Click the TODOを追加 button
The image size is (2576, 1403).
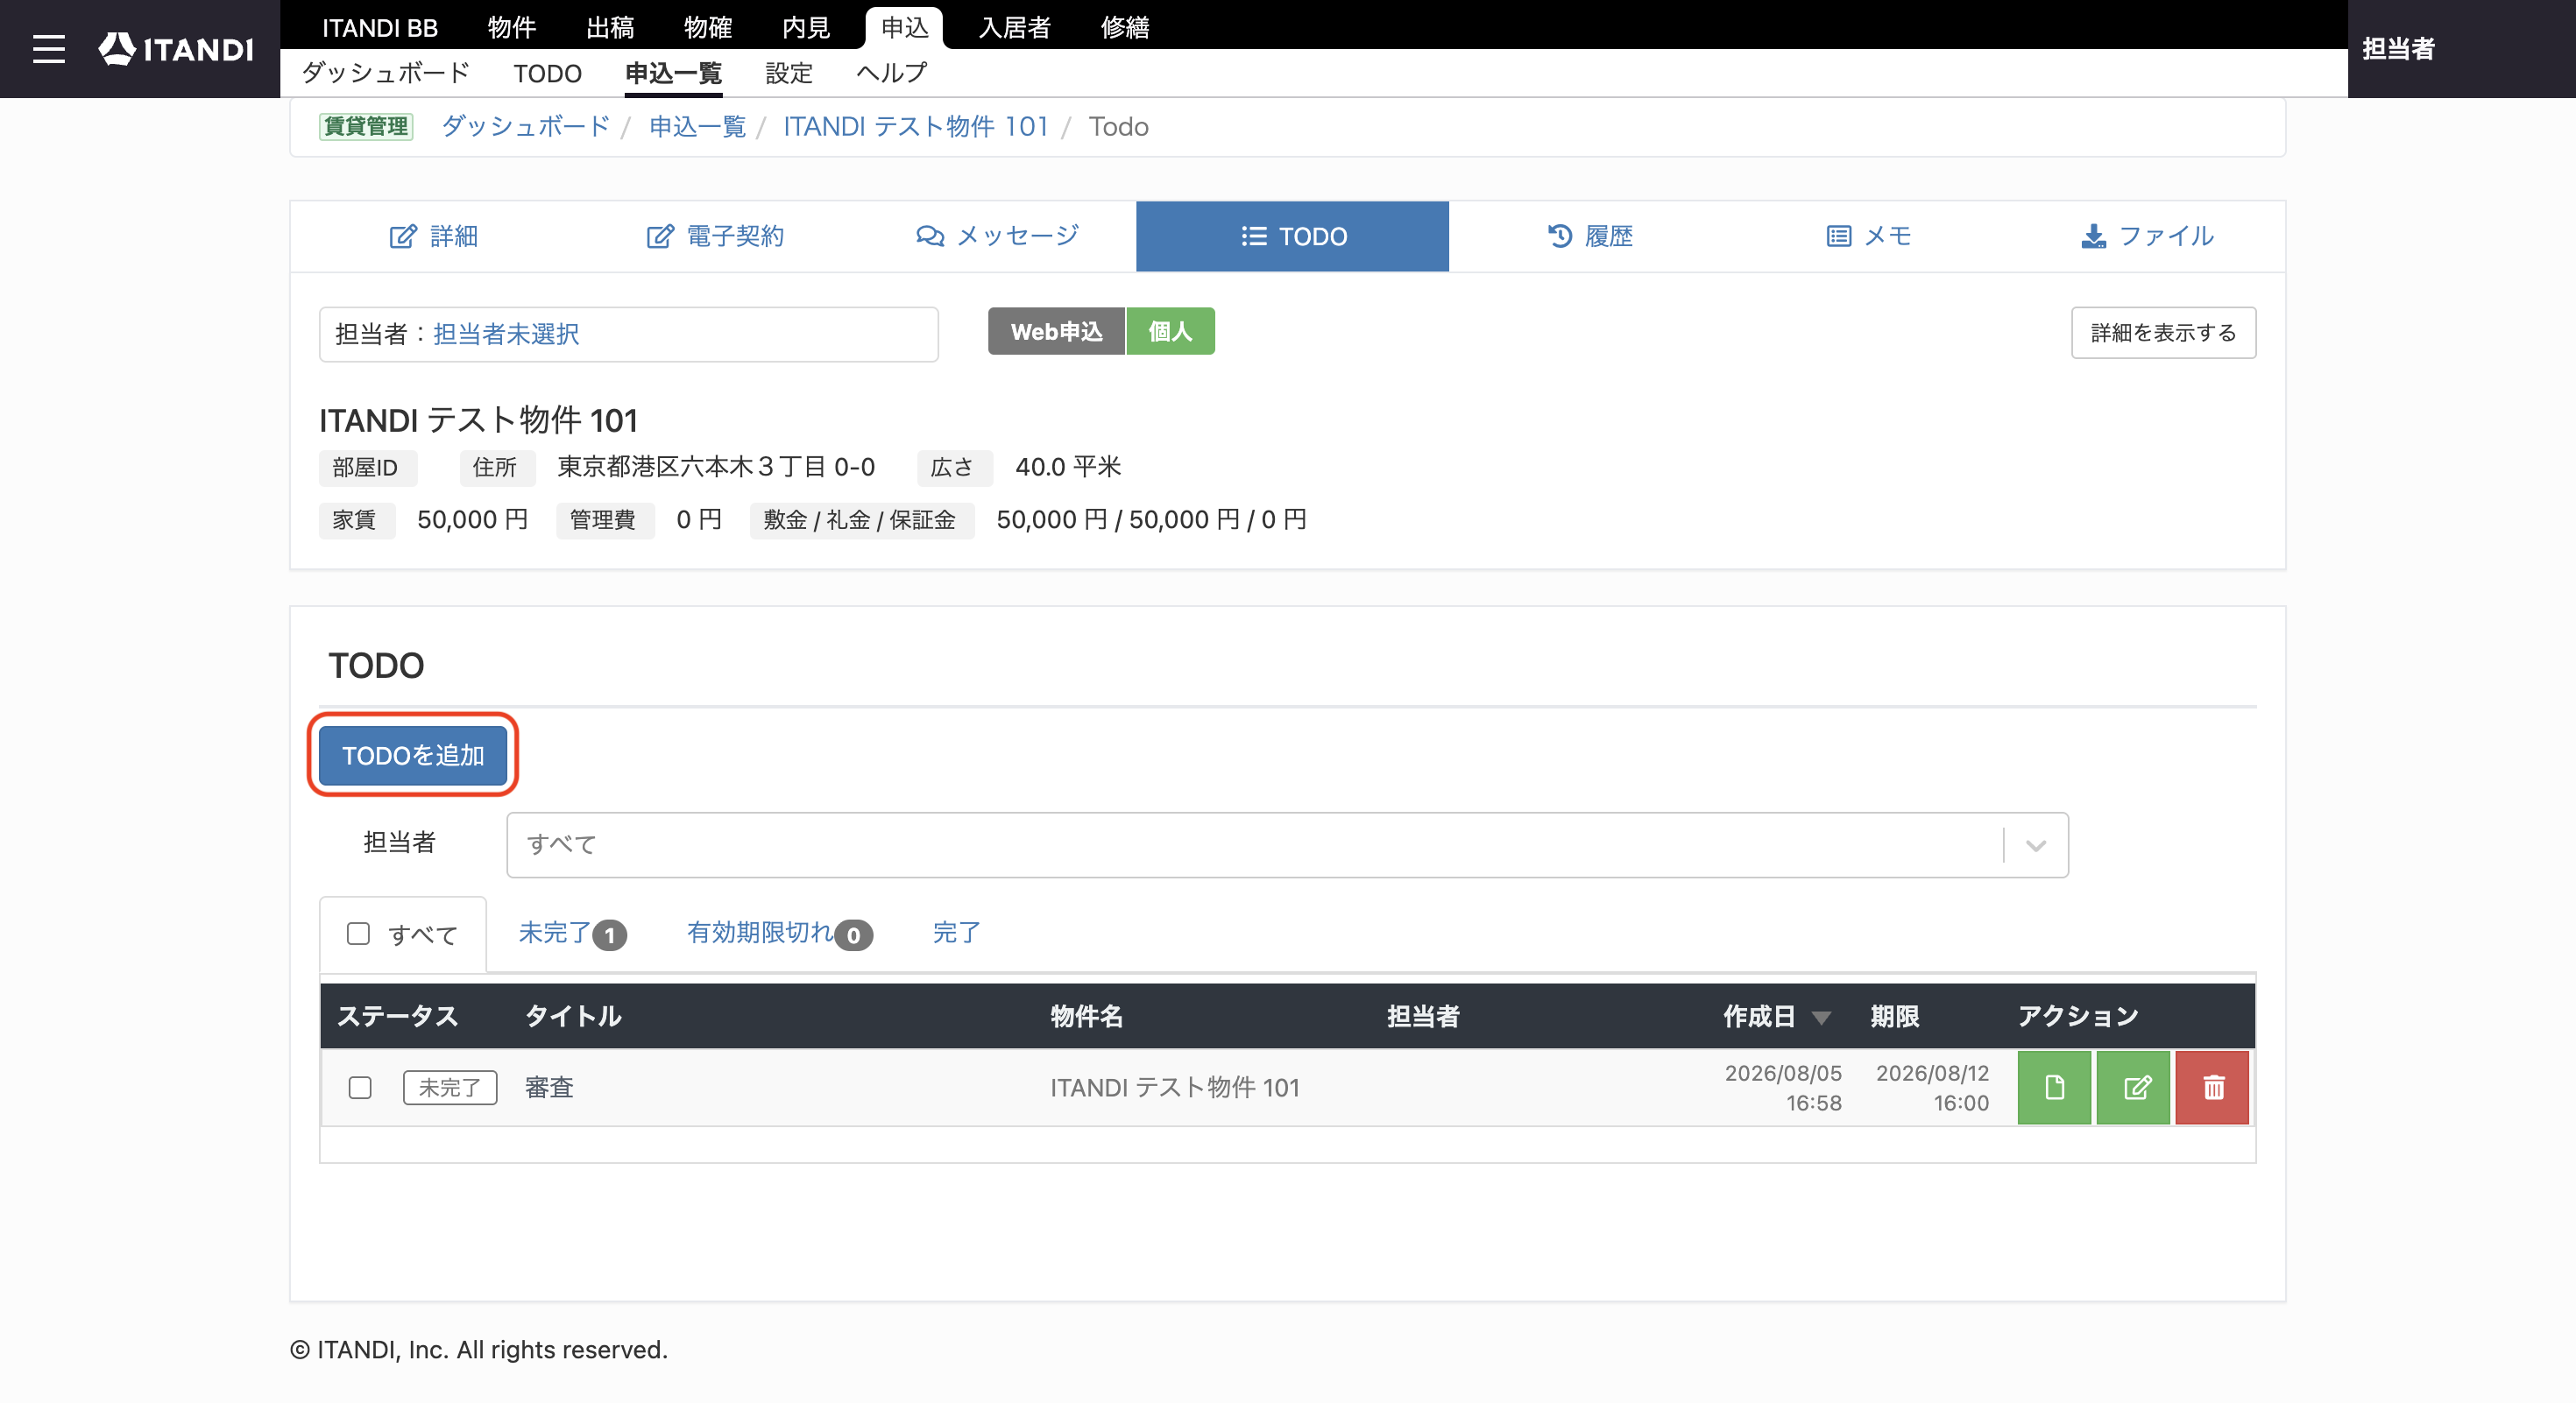point(413,756)
